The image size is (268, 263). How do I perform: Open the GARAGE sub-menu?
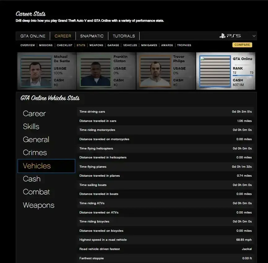click(x=113, y=45)
